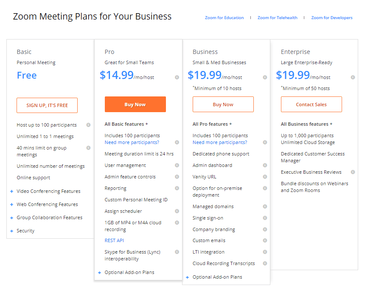
Task: Click Bundle discounts on Webinars text
Action: (x=314, y=187)
